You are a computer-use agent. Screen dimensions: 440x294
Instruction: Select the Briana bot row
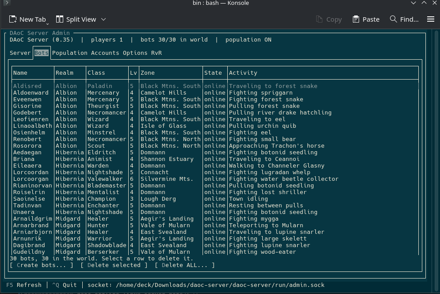point(215,159)
